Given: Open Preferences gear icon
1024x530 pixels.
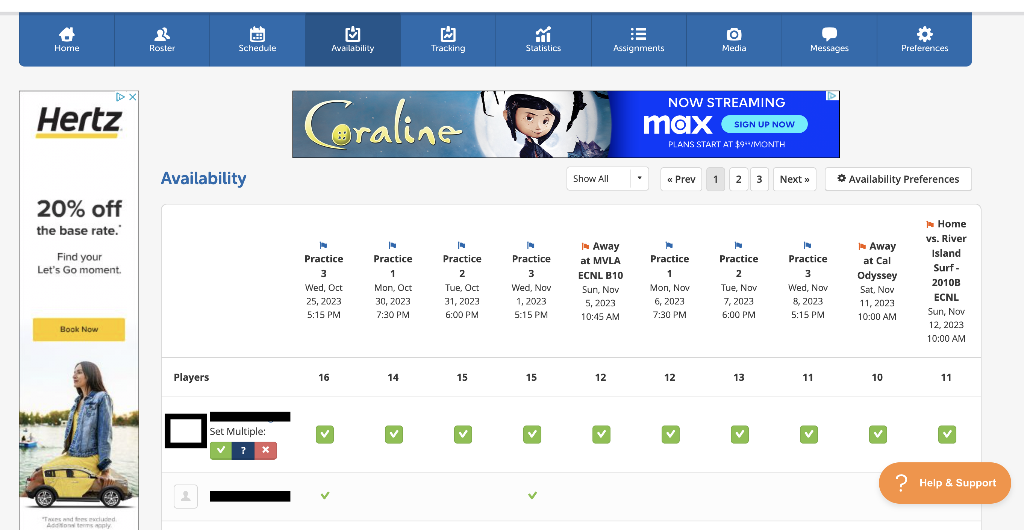Looking at the screenshot, I should pyautogui.click(x=924, y=34).
